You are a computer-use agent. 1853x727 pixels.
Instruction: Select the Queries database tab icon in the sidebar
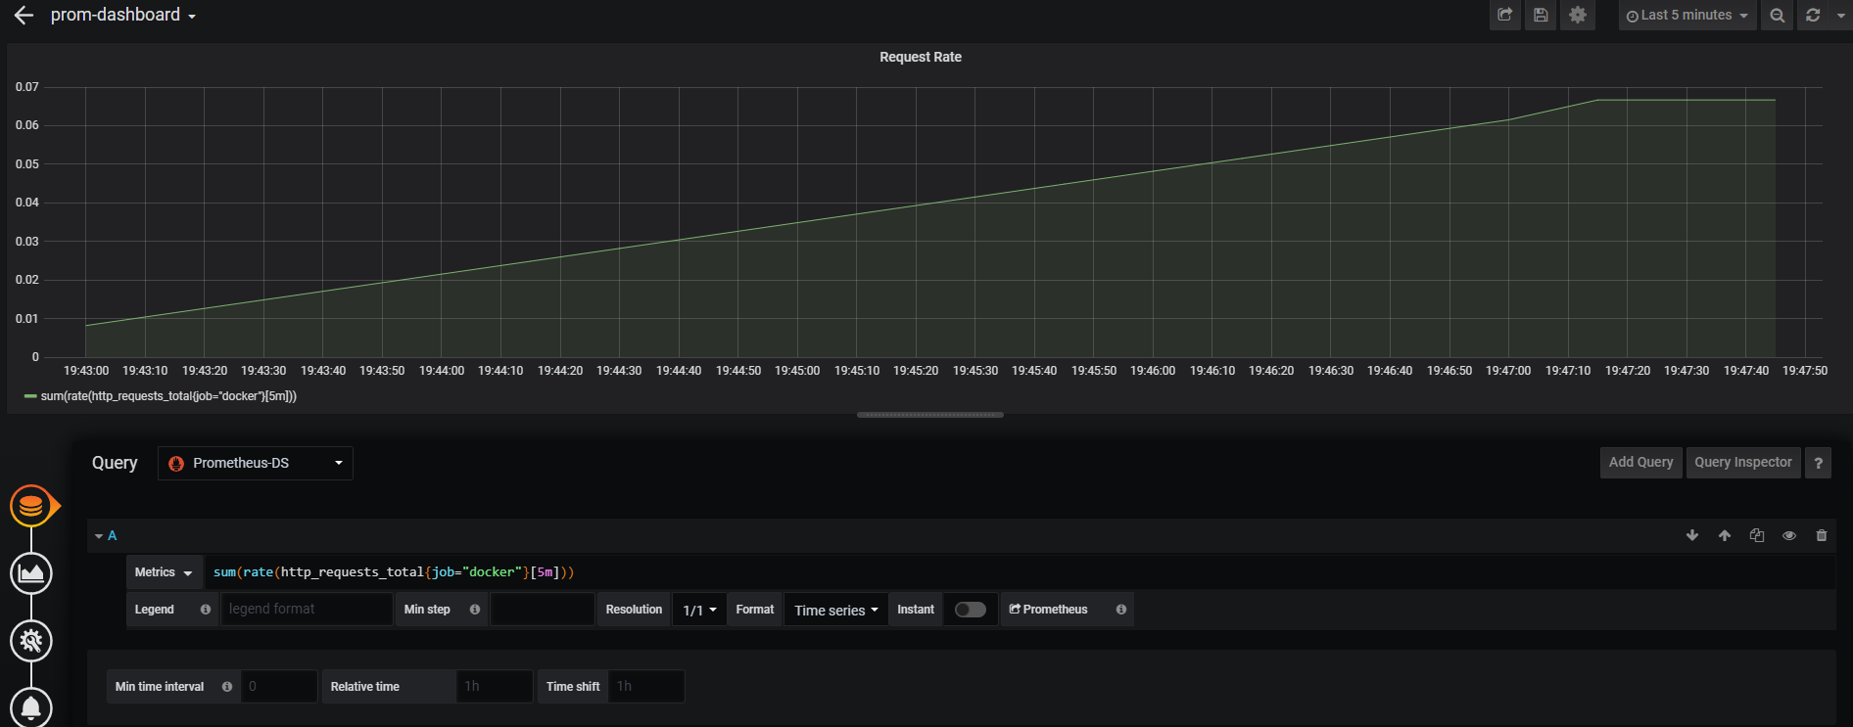click(x=31, y=506)
